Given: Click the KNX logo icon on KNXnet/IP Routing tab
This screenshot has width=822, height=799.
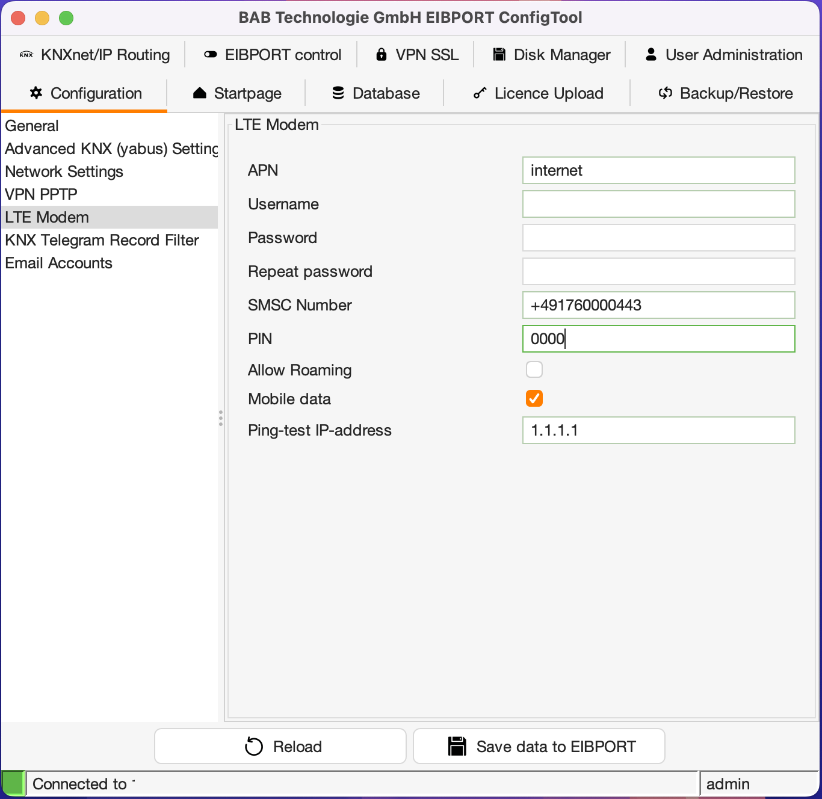Looking at the screenshot, I should click(x=26, y=55).
